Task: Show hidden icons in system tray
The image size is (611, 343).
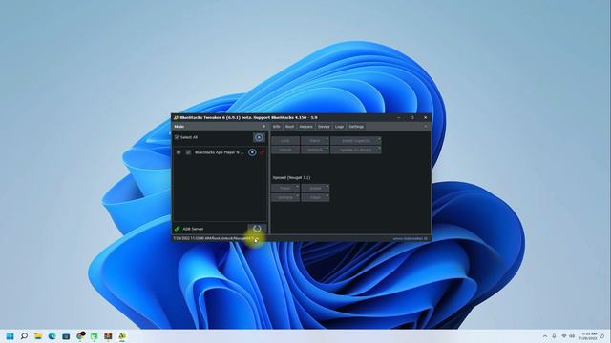Action: [x=545, y=336]
